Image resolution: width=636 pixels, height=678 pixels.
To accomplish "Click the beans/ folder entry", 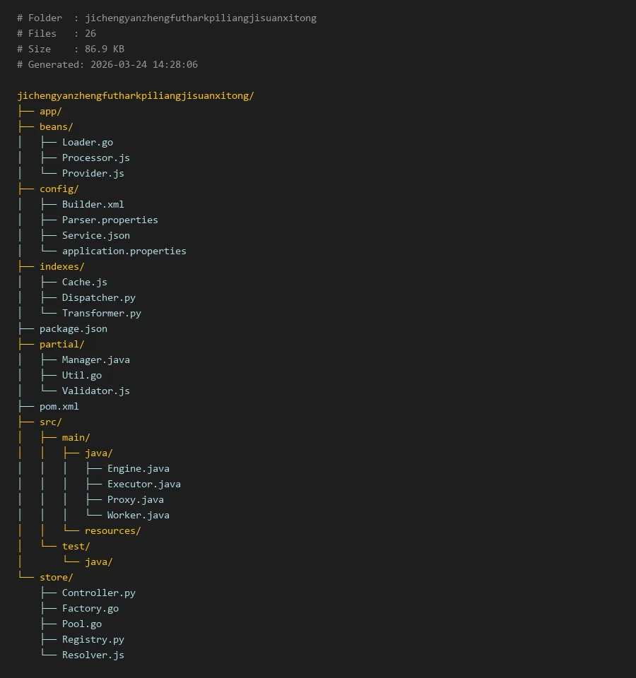I will pos(56,126).
